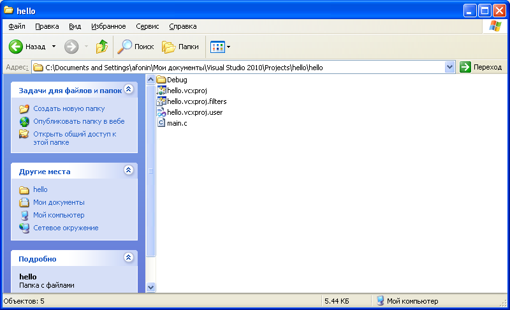Viewport: 510px width, 310px height.
Task: Open the Вид menu
Action: coord(75,26)
